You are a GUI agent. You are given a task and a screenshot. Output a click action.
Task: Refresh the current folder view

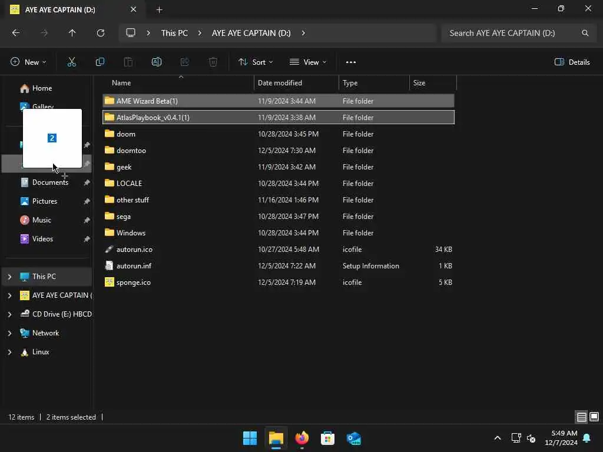point(100,33)
